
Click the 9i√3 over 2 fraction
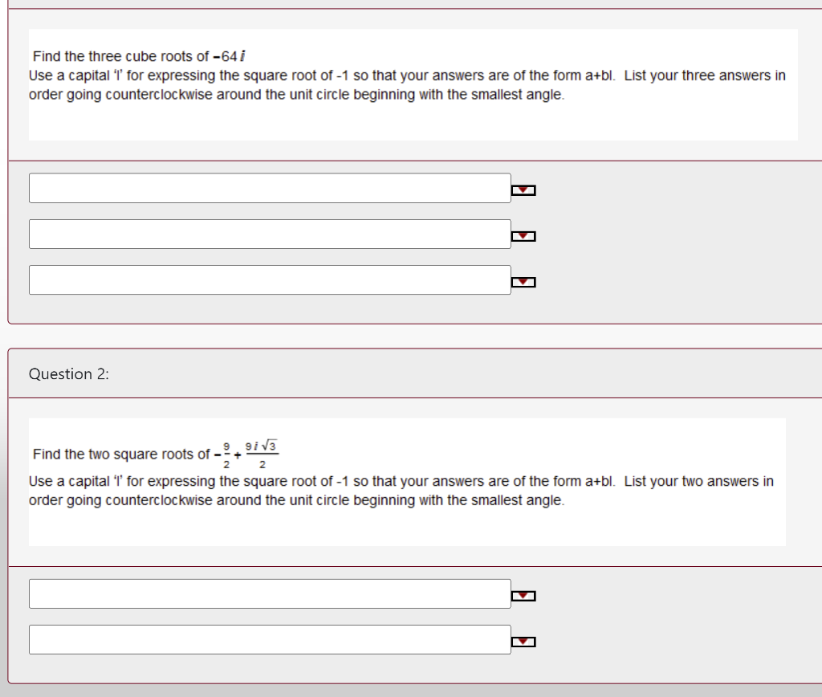pos(262,454)
